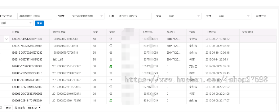Select order number starting 190908-4375
This screenshot has height=112, width=279.
(x=27, y=73)
